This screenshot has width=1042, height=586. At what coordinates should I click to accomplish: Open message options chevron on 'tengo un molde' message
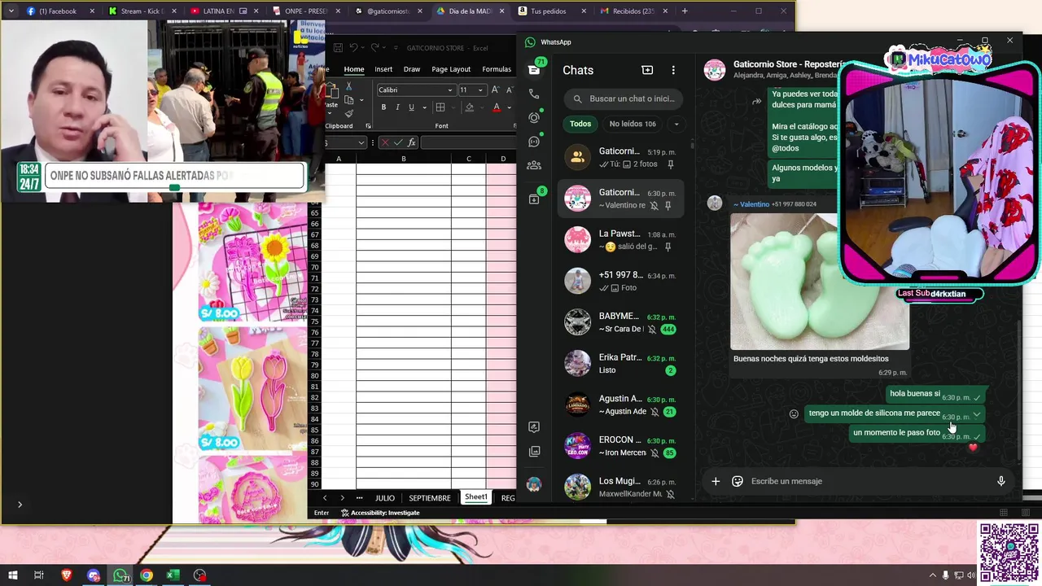pos(977,414)
